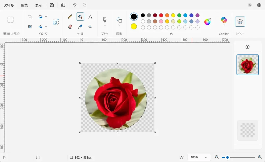Pick the indigo palette swatch
This screenshot has height=162, width=265.
191,15
